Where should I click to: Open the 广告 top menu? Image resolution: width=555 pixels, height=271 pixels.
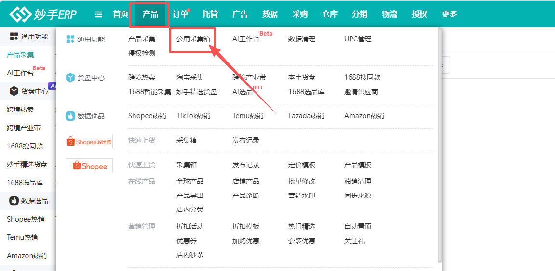(x=240, y=14)
